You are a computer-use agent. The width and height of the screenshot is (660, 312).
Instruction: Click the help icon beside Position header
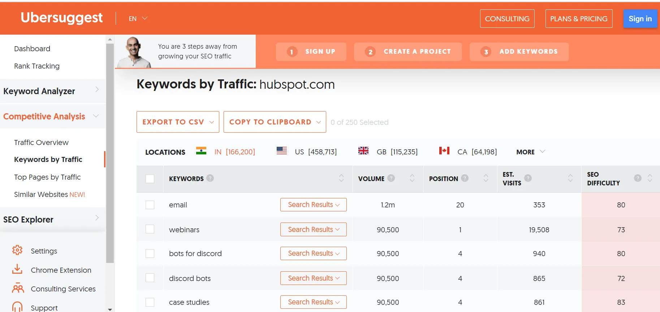465,178
